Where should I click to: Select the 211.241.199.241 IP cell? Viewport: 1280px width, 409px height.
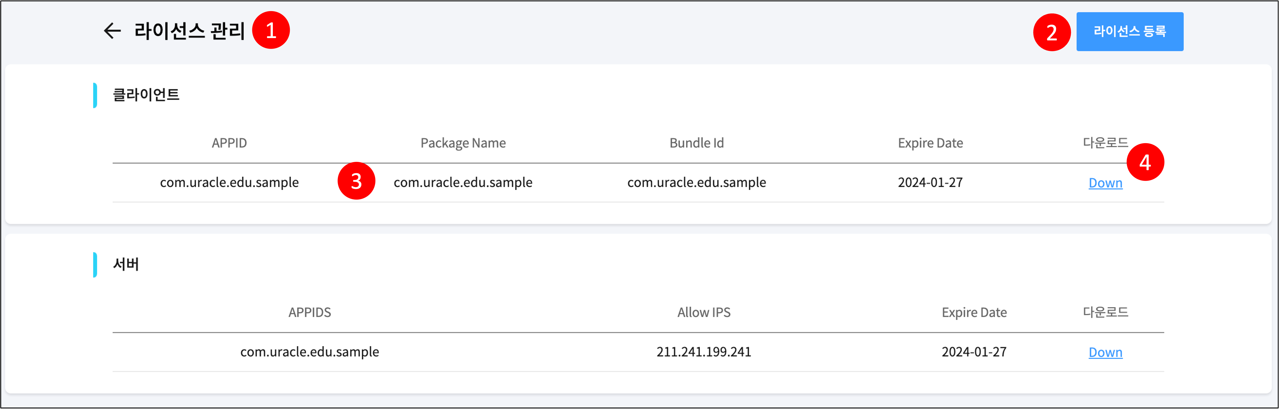coord(704,352)
